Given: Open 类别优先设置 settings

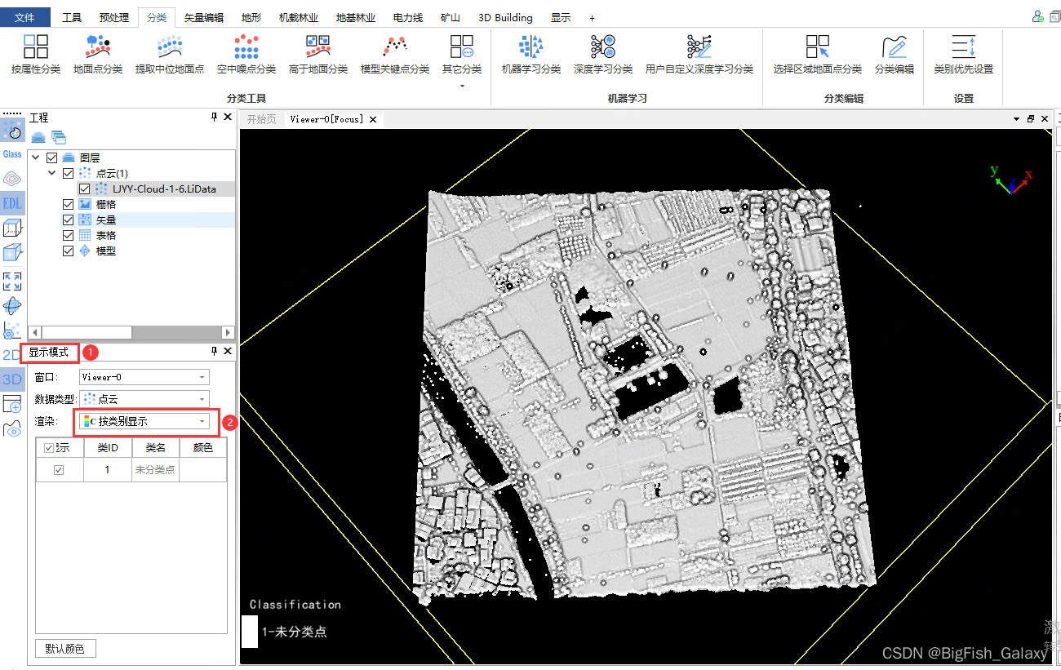Looking at the screenshot, I should [x=964, y=54].
